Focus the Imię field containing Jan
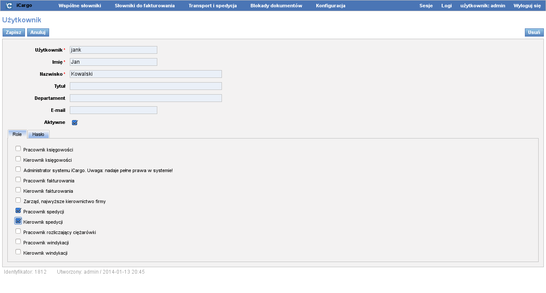 pos(113,62)
